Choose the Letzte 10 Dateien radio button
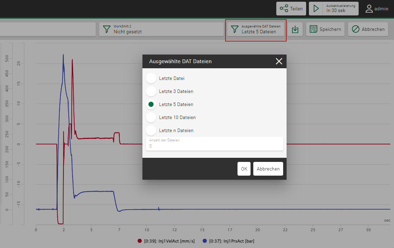This screenshot has height=248, width=394. click(x=151, y=117)
